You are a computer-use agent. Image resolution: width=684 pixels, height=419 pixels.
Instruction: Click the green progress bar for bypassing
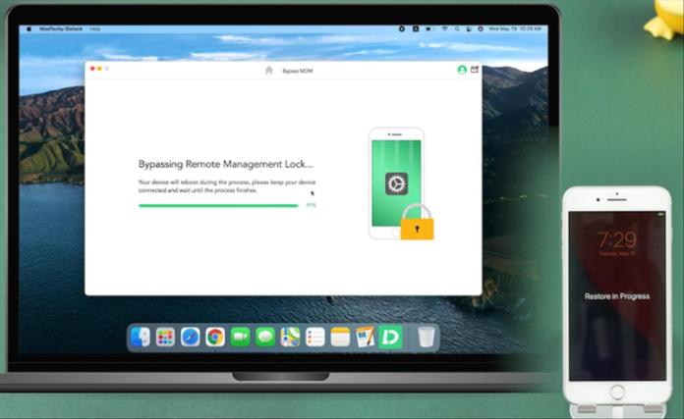click(218, 206)
